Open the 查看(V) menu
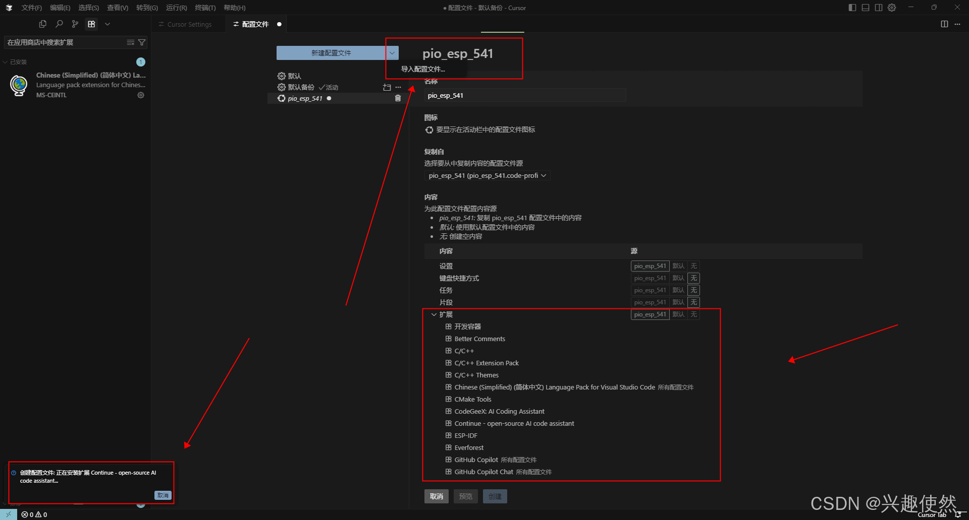Viewport: 969px width, 520px height. pos(118,8)
